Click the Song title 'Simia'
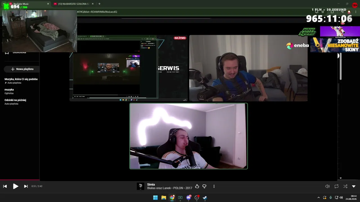The image size is (360, 202). click(x=151, y=185)
